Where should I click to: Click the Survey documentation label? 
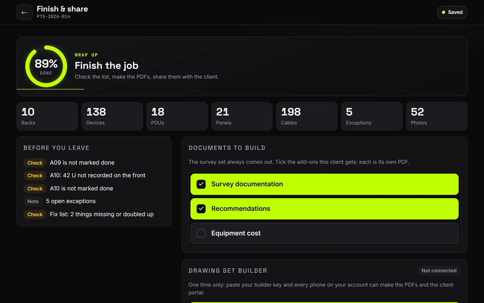[x=247, y=184]
